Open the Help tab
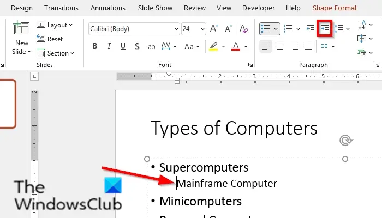382x218 pixels. coord(293,8)
